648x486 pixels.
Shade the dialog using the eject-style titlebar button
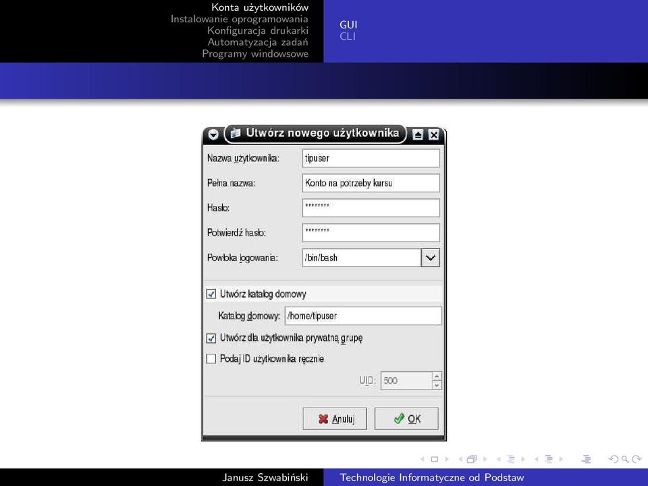tap(418, 135)
